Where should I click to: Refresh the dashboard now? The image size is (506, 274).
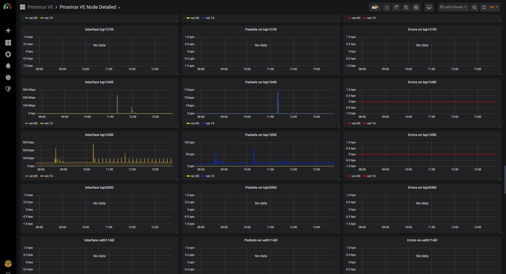click(x=484, y=7)
